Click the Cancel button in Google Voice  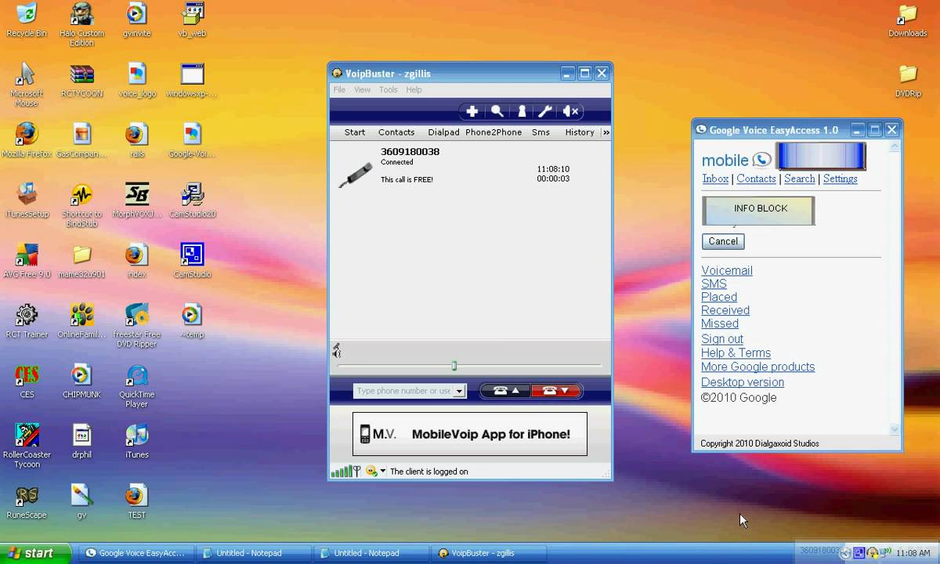[723, 241]
